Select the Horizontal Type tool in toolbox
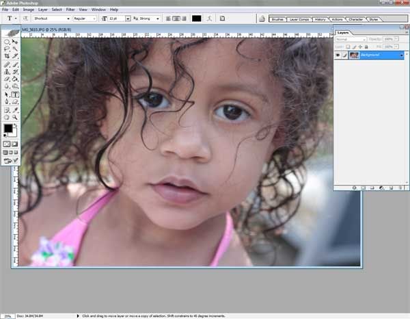This screenshot has width=410, height=319. point(15,94)
